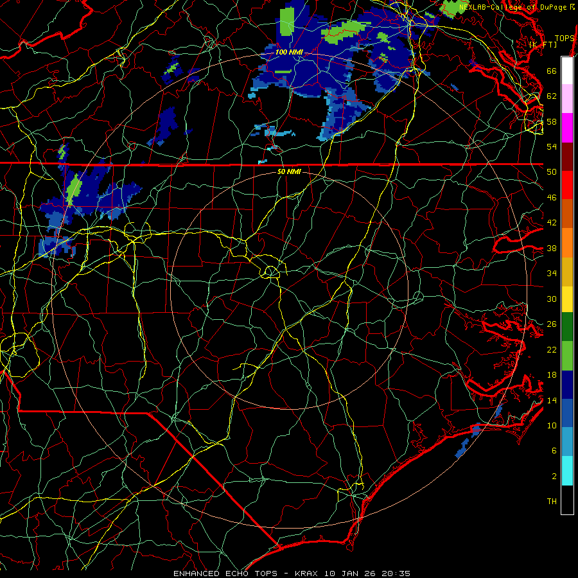Click the gold 38 kft legend swatch
Image resolution: width=578 pixels, height=578 pixels.
(567, 272)
